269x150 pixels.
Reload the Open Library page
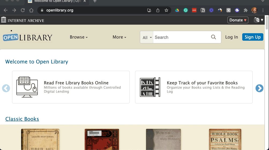pos(23,10)
